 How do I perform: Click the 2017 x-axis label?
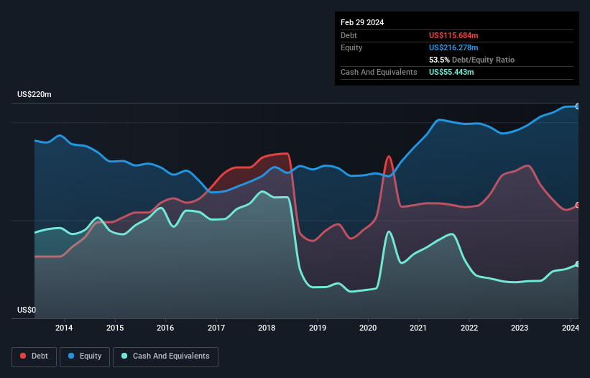coord(216,328)
